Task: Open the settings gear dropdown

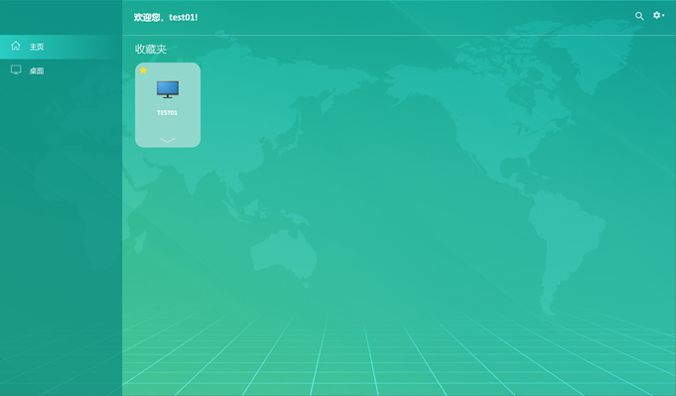Action: 658,15
